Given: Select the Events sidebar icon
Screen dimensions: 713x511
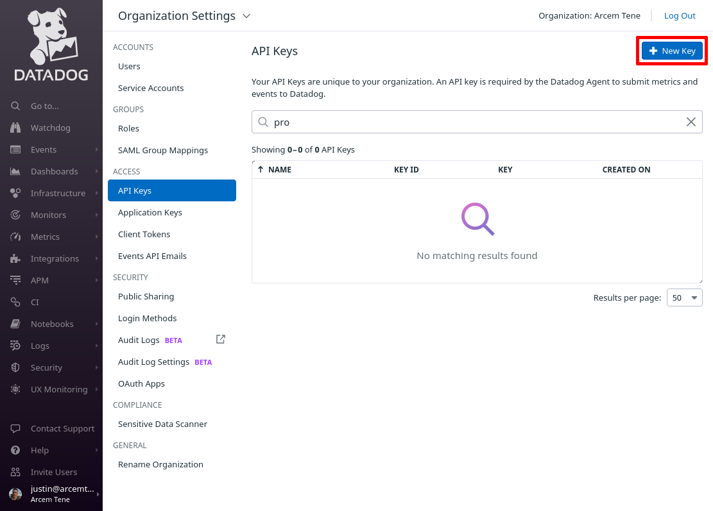Looking at the screenshot, I should tap(15, 149).
